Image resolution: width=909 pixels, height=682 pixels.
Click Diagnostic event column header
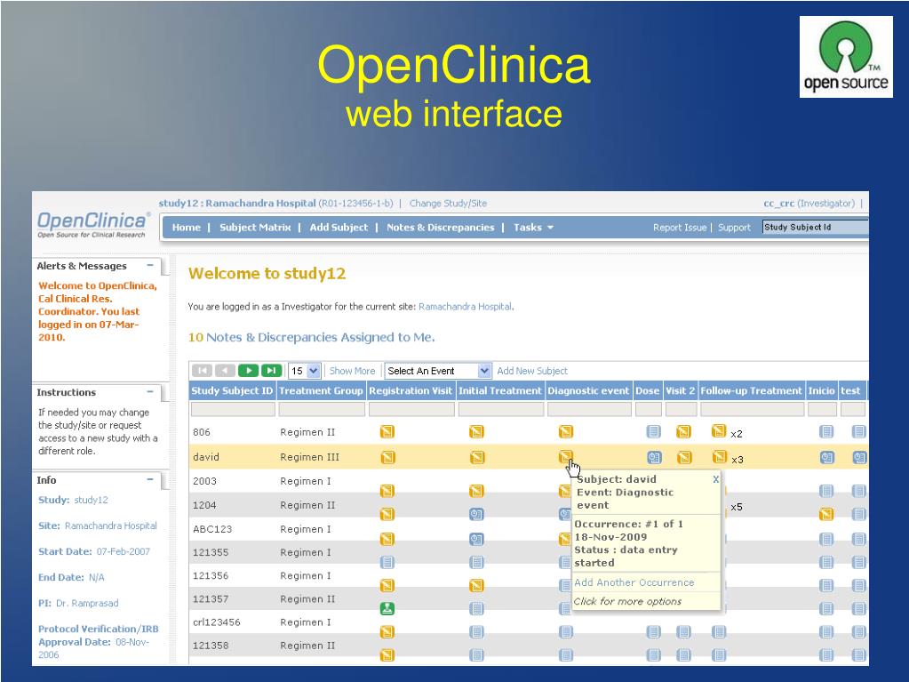pos(588,390)
